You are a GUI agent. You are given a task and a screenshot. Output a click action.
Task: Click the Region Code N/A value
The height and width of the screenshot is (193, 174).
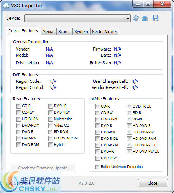click(53, 81)
